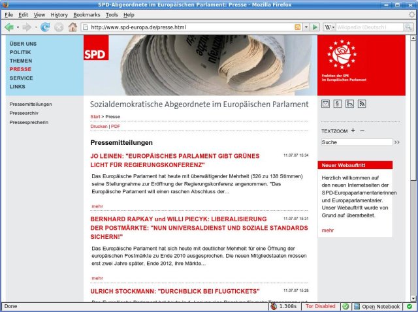
Task: Open the File menu
Action: (x=8, y=15)
